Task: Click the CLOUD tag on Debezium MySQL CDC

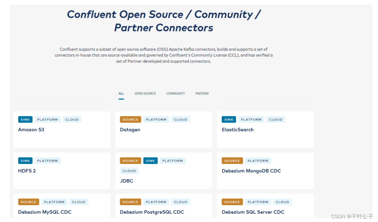Action: [x=79, y=202]
